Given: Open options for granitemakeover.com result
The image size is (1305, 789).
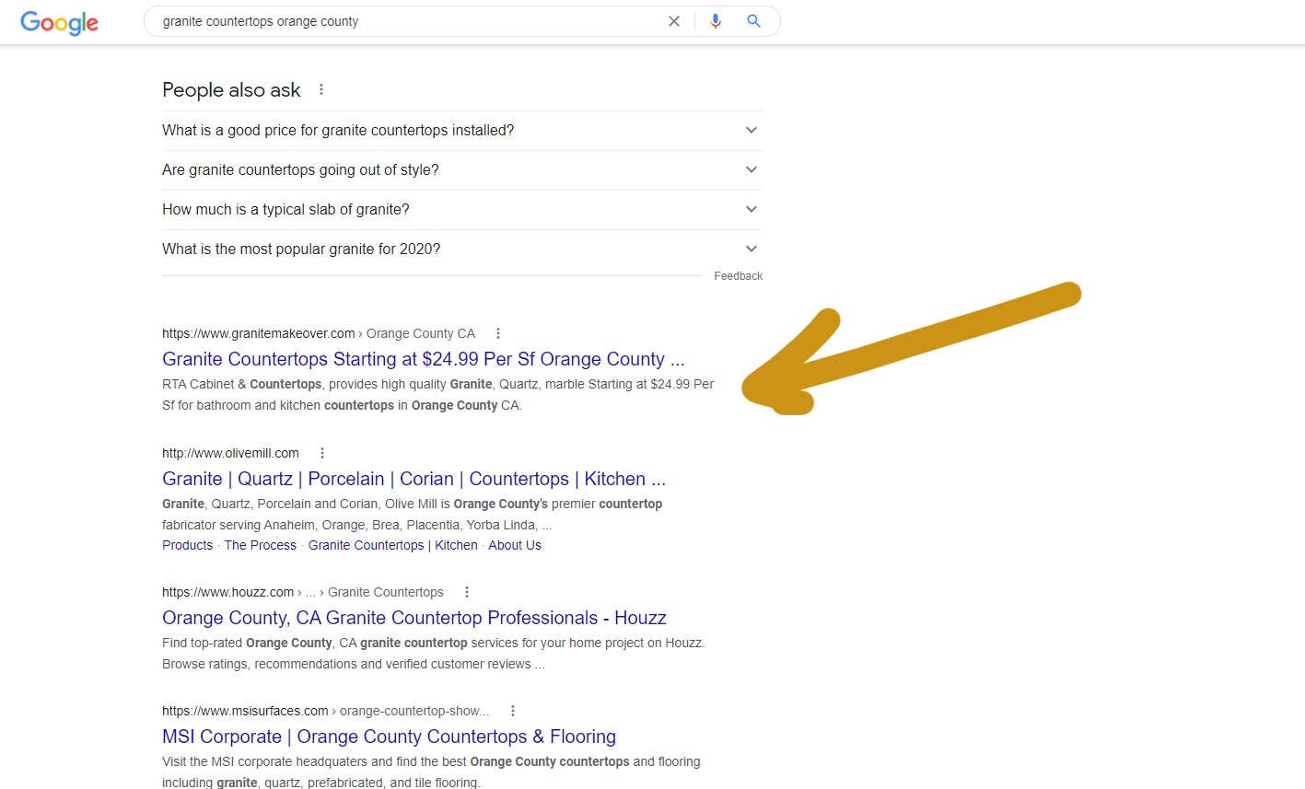Looking at the screenshot, I should tap(498, 333).
